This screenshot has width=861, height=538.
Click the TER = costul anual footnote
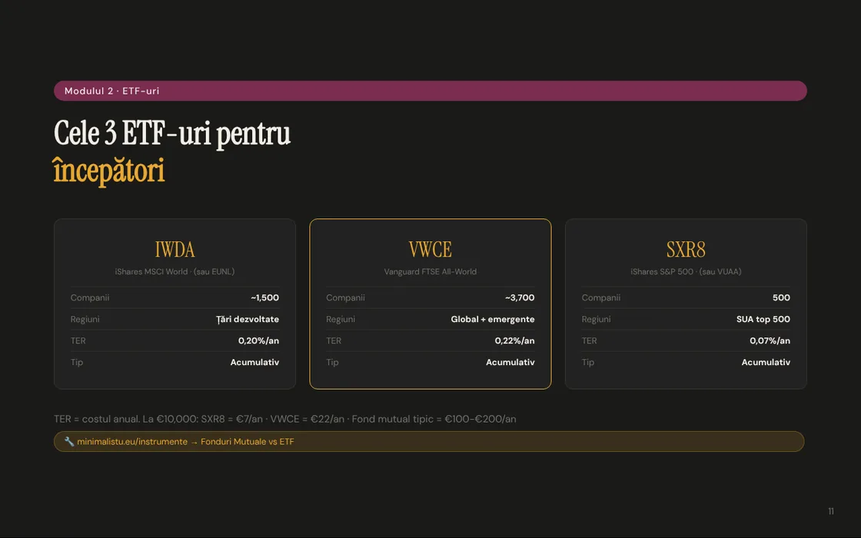point(285,419)
